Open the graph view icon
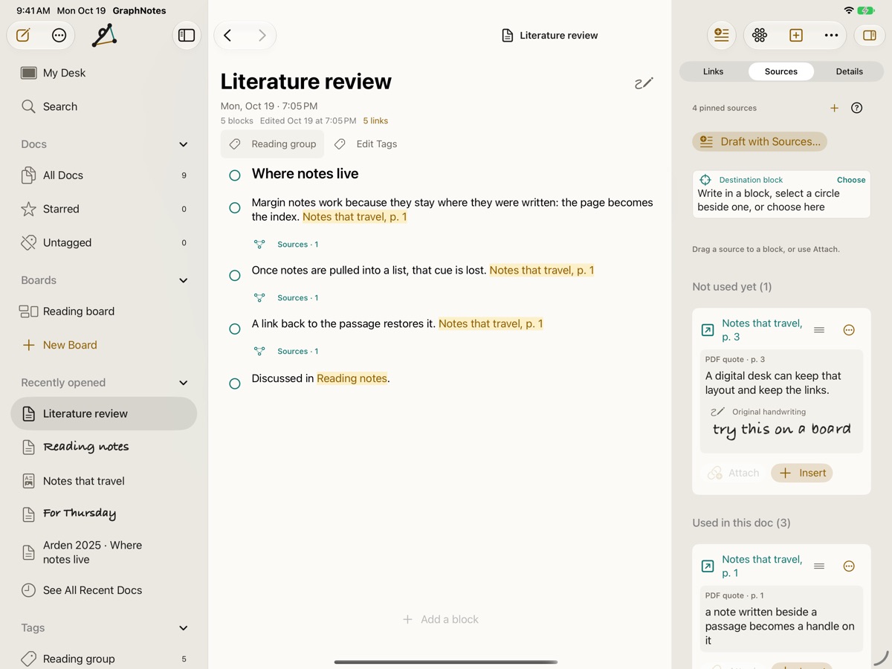Screen dimensions: 892x669 tap(104, 35)
